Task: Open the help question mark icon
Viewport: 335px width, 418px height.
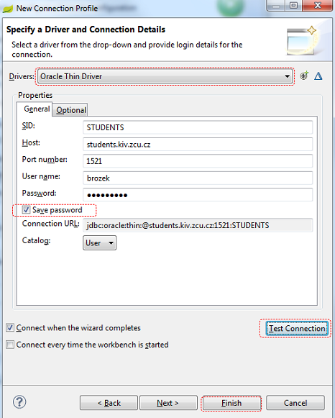Action: 19,402
